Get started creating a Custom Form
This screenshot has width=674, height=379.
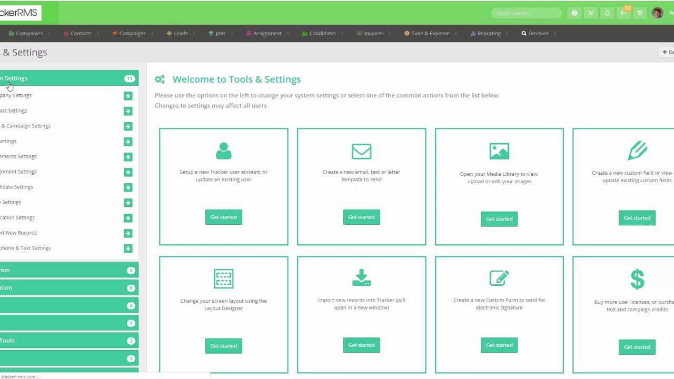pyautogui.click(x=499, y=345)
